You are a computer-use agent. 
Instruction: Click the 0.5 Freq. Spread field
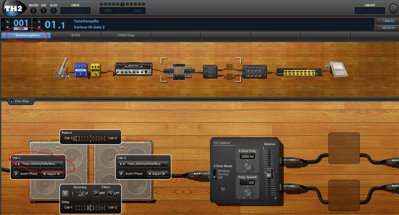pos(247,183)
